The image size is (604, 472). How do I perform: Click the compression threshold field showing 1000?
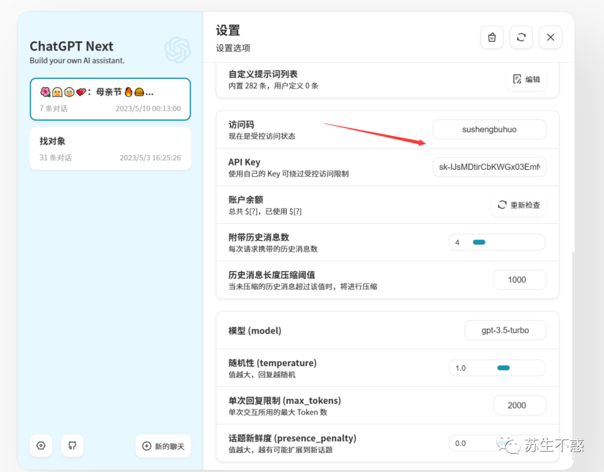519,280
